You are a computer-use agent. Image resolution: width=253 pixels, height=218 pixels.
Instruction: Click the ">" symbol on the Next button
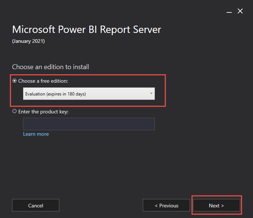click(x=222, y=205)
